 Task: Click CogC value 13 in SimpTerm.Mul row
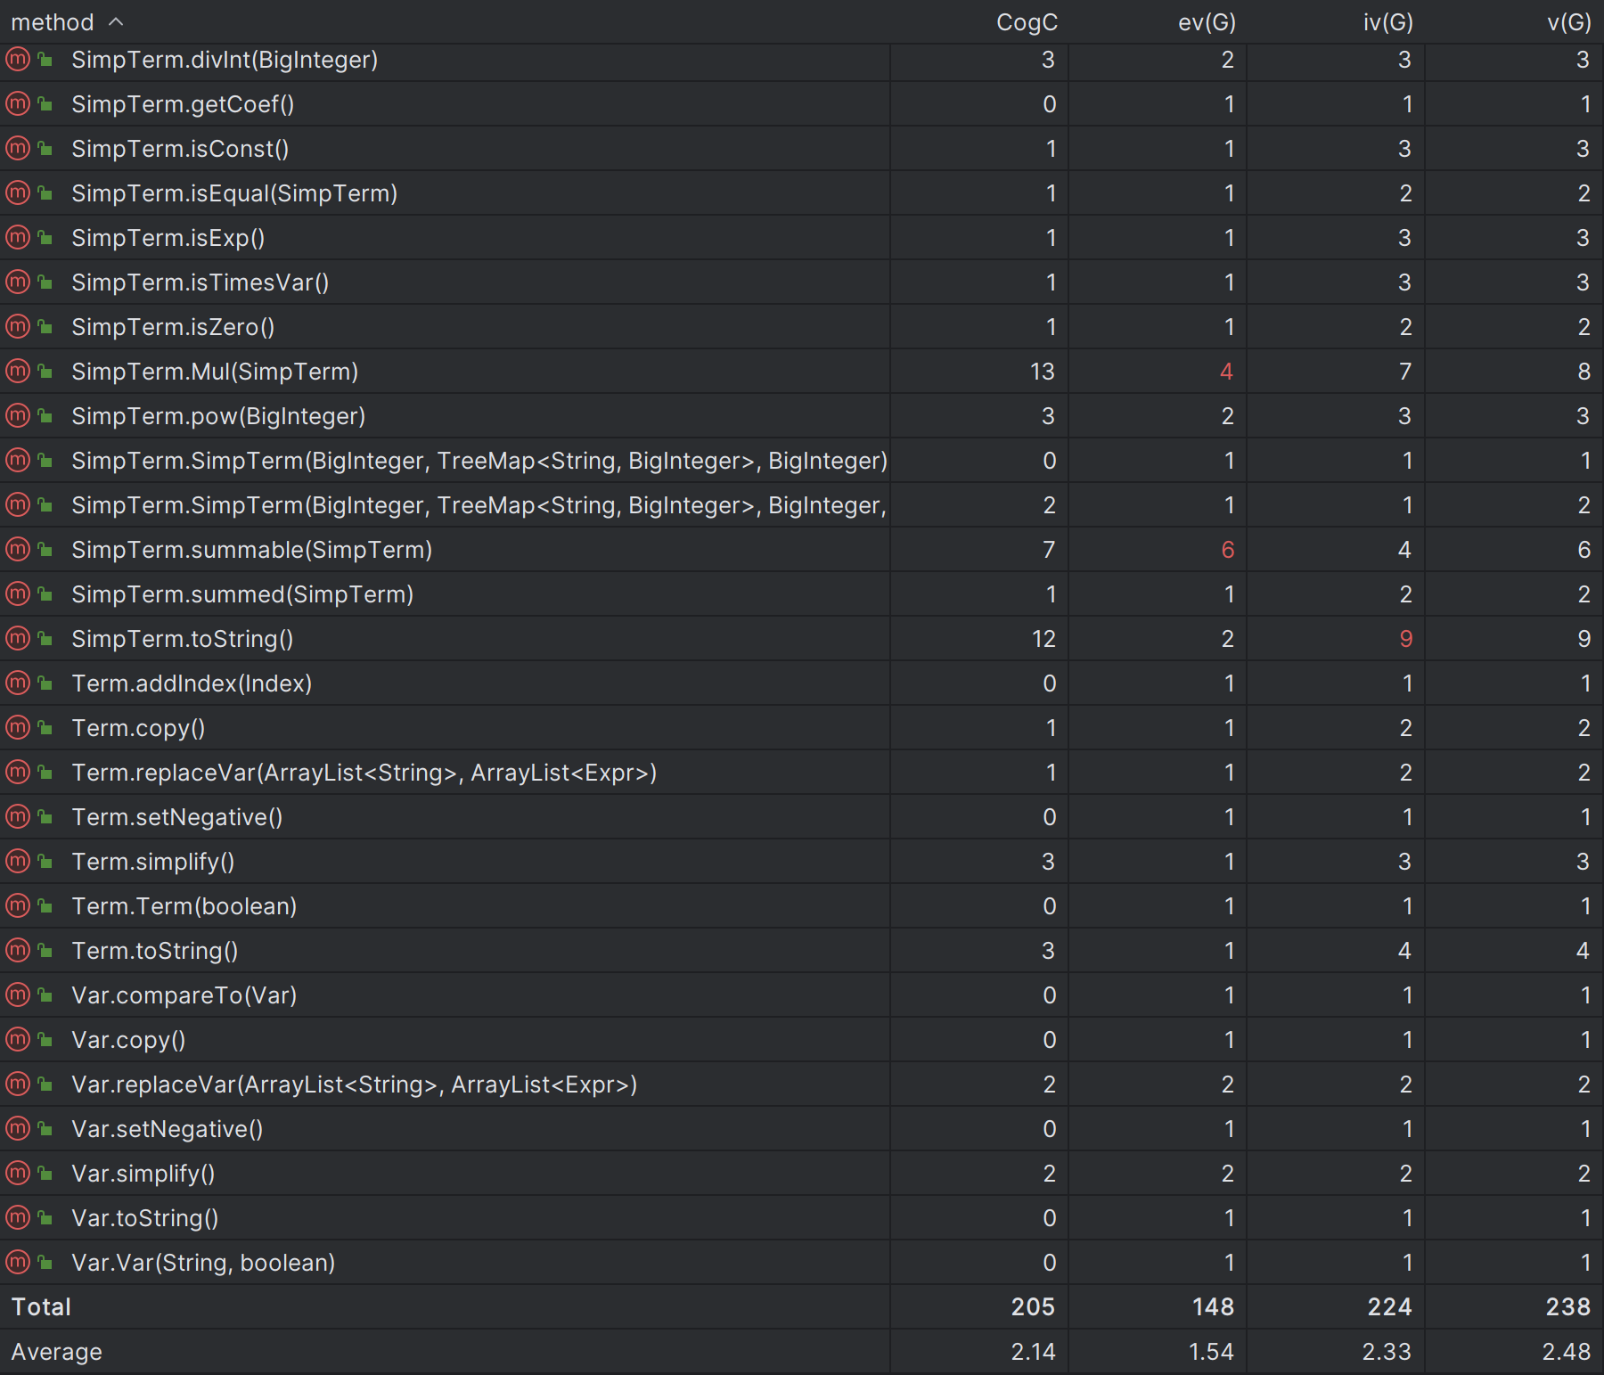1043,372
